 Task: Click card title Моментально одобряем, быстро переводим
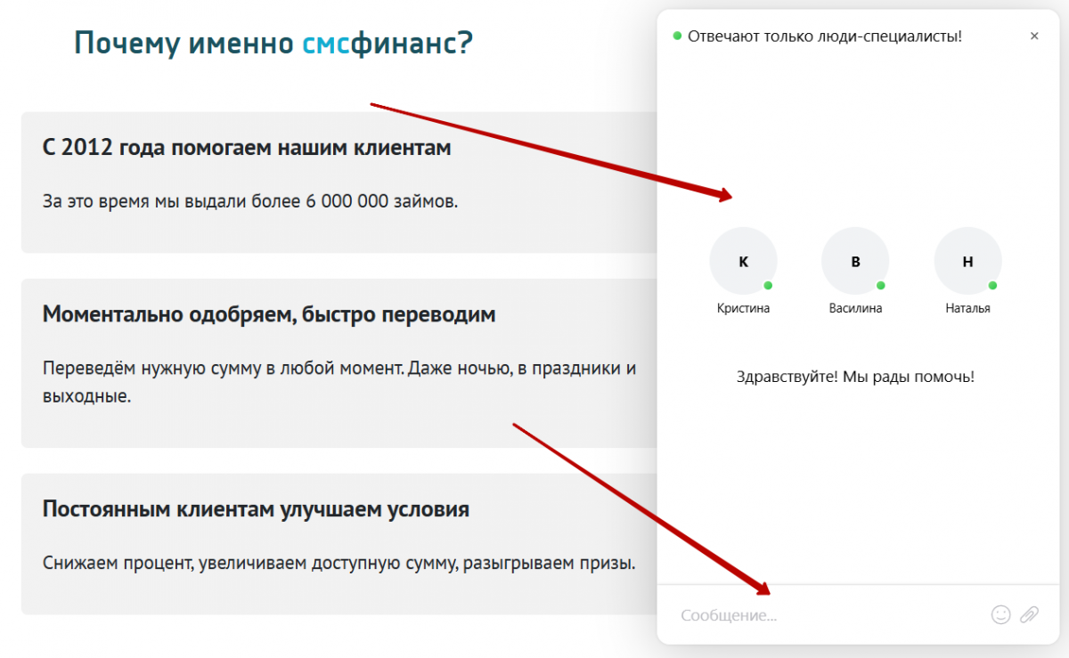[269, 314]
